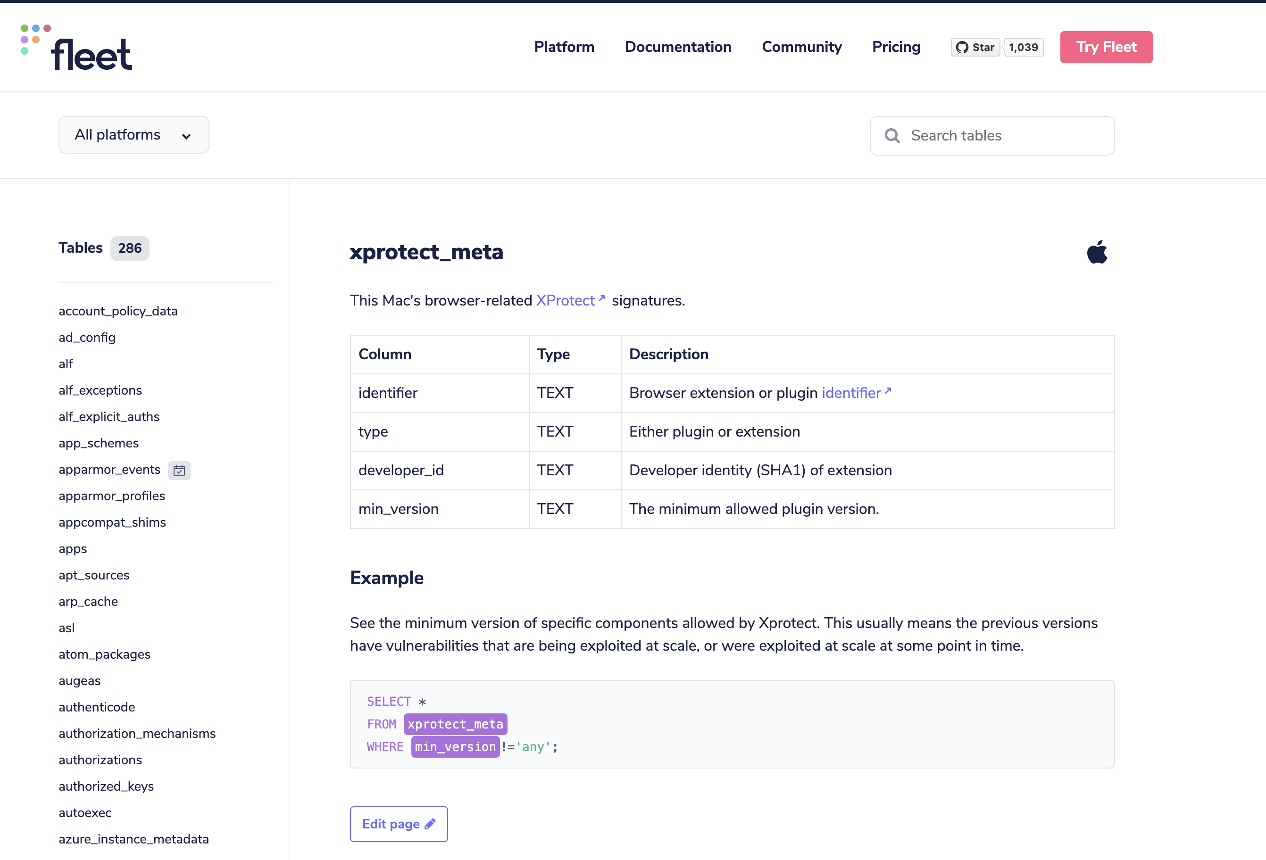Select Pricing in the top navigation
The image size is (1266, 860).
[896, 47]
